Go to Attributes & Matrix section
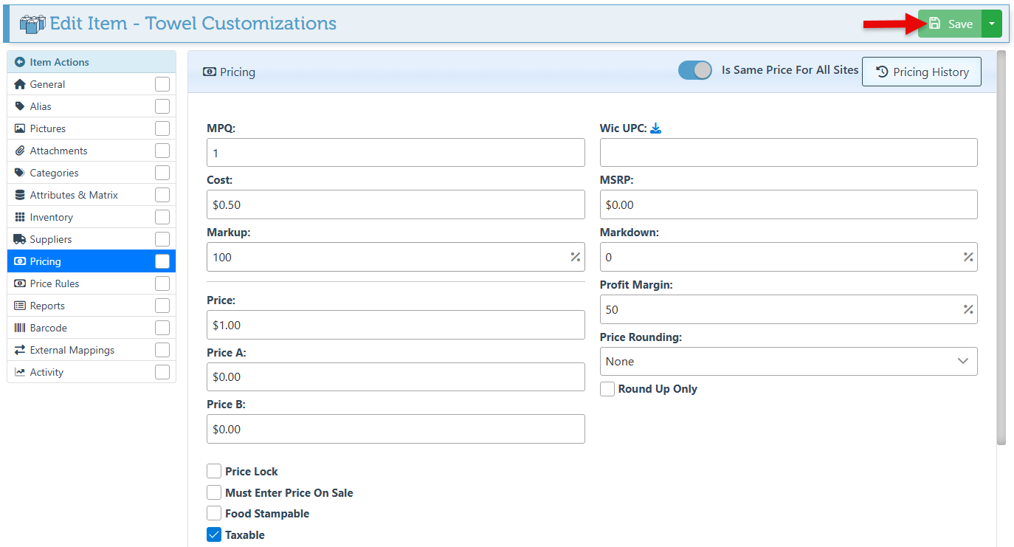Viewport: 1014px width, 547px height. tap(74, 195)
